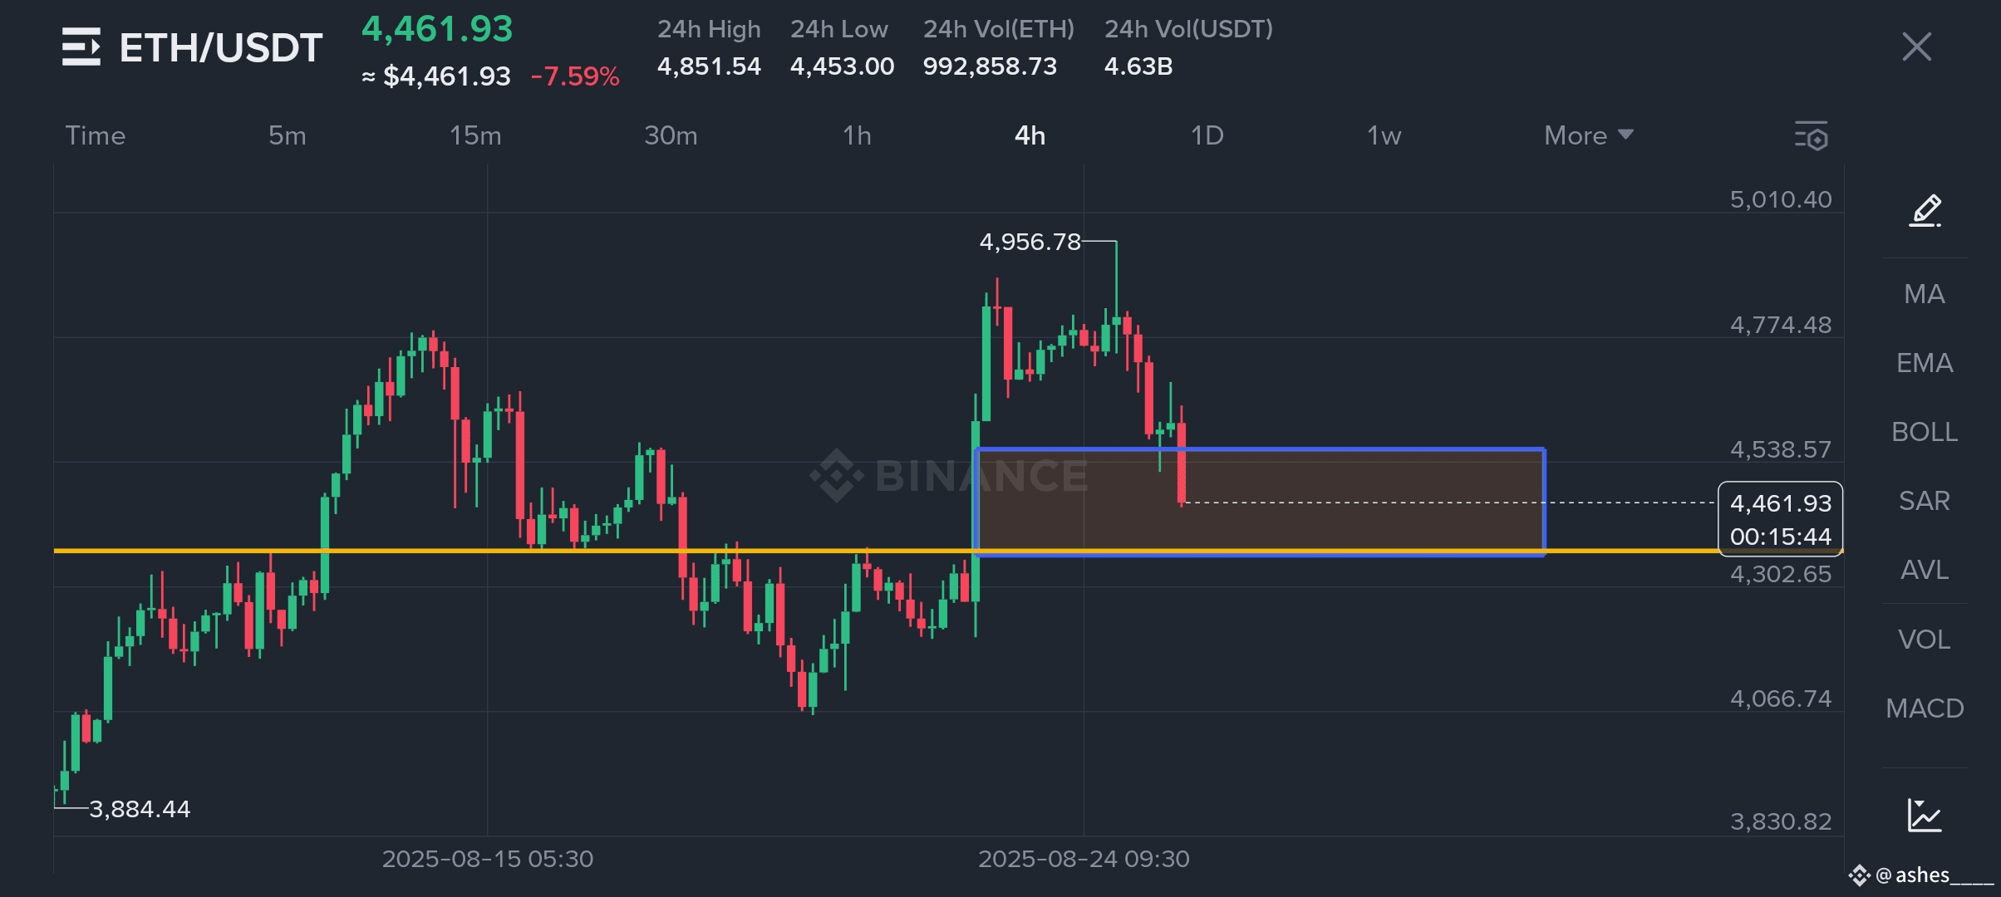2001x897 pixels.
Task: Toggle the MACD indicator
Action: coord(1925,708)
